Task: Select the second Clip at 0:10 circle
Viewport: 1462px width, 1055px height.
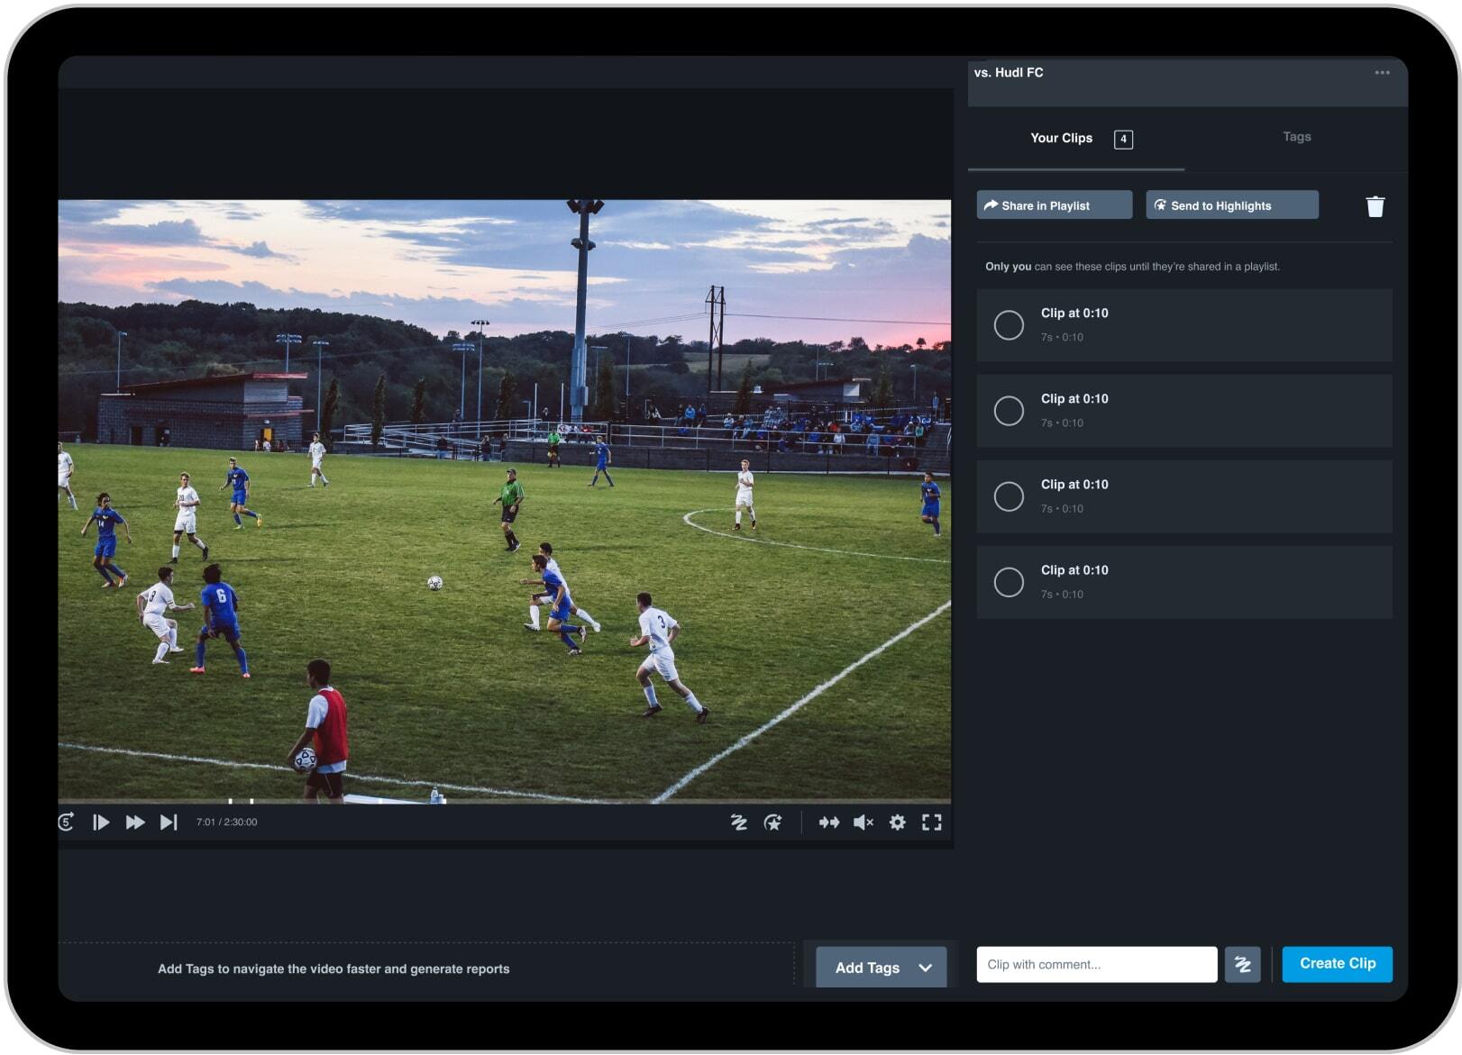Action: tap(1009, 411)
